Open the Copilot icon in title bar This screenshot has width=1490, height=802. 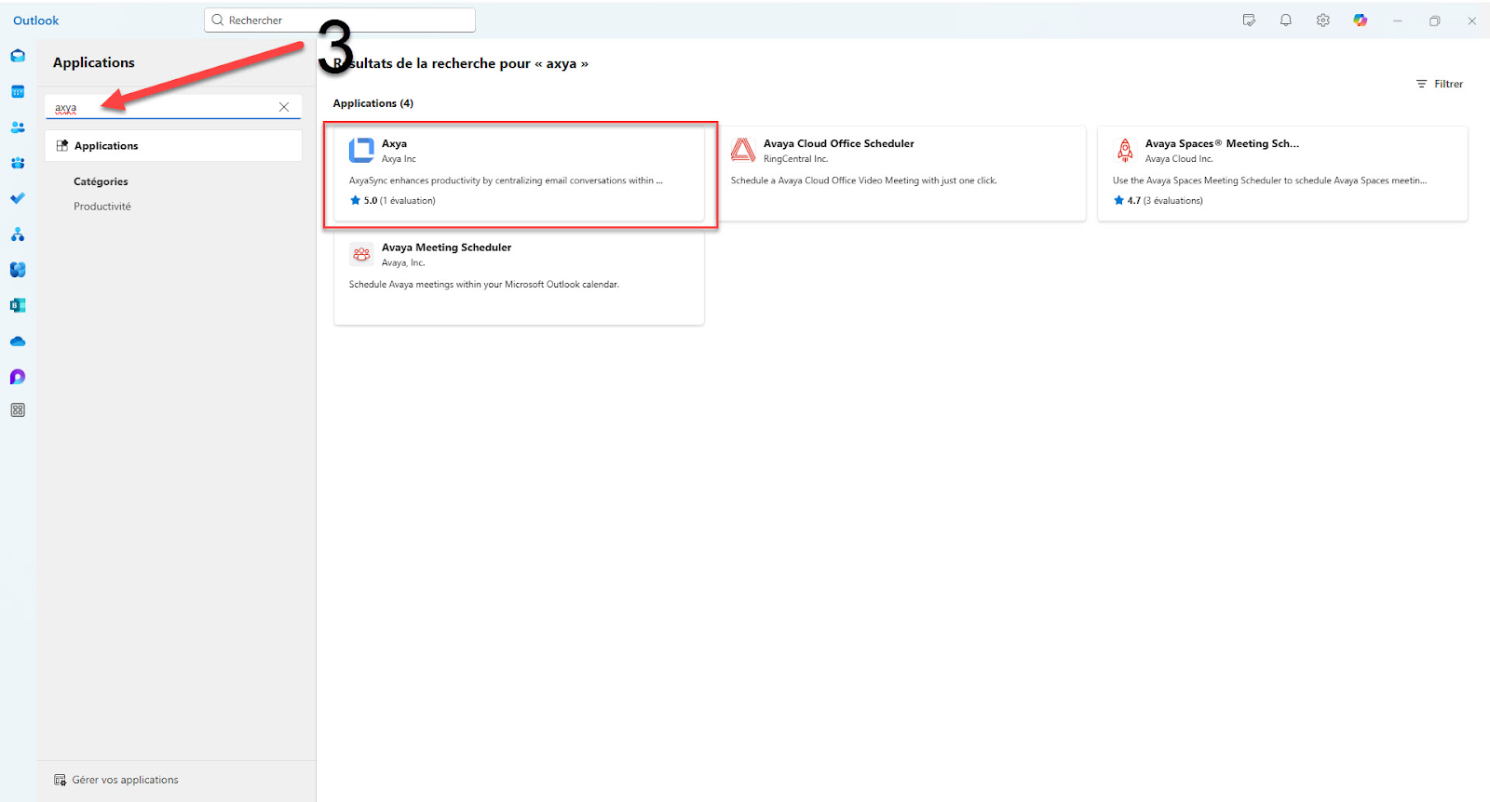tap(1360, 20)
